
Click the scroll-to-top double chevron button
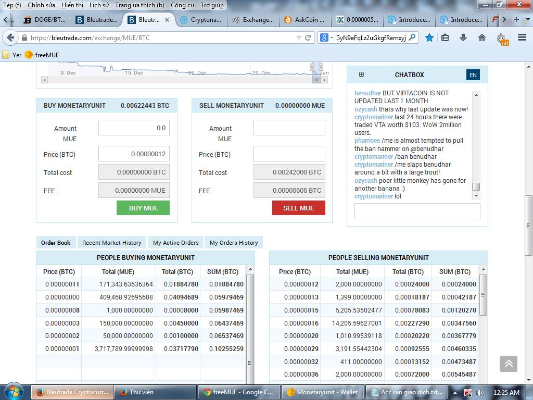click(509, 364)
